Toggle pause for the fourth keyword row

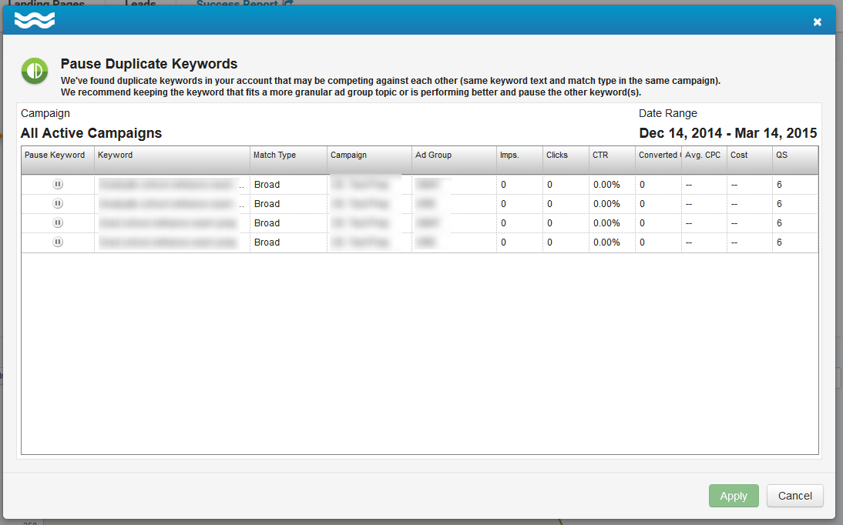pyautogui.click(x=58, y=242)
